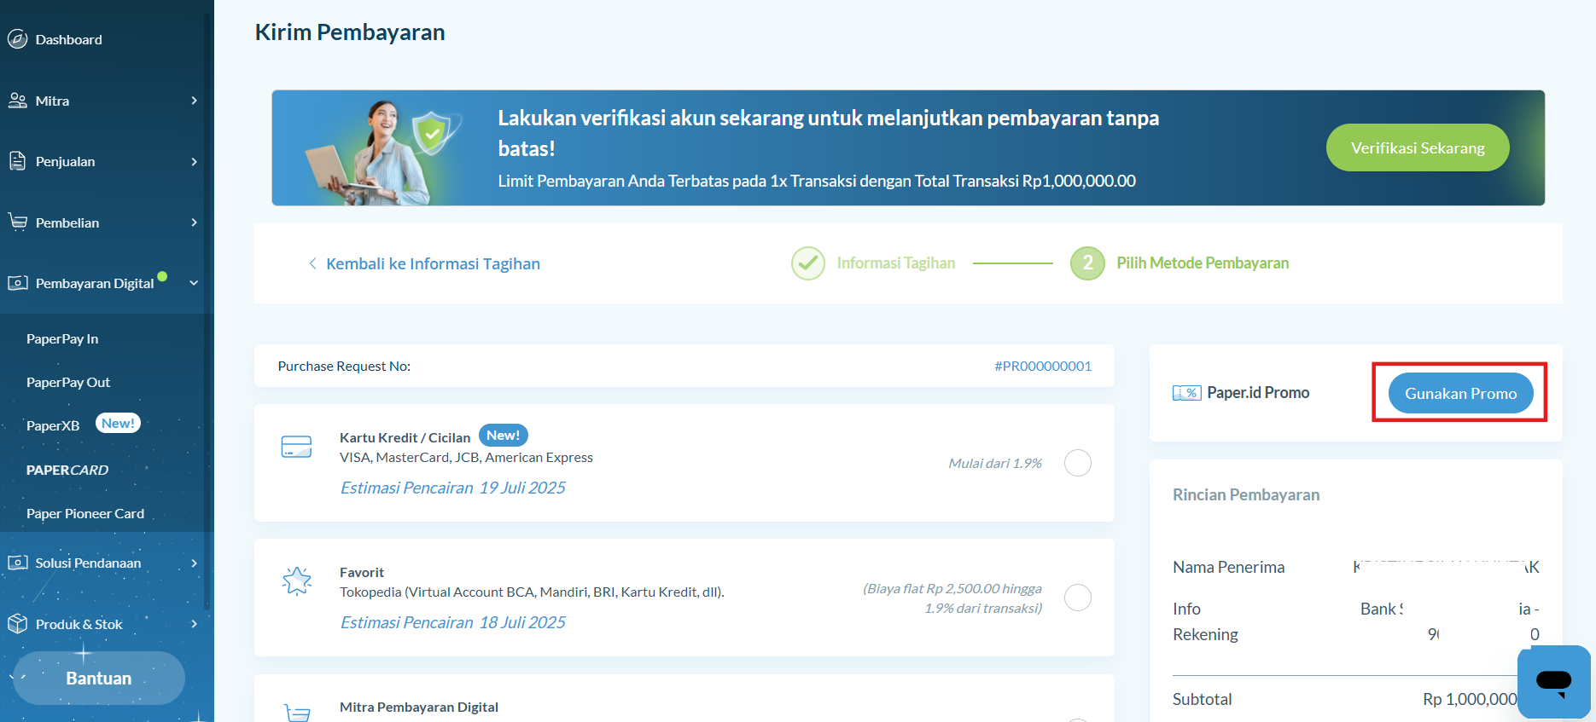Open PaperPay Out submenu

click(x=68, y=382)
